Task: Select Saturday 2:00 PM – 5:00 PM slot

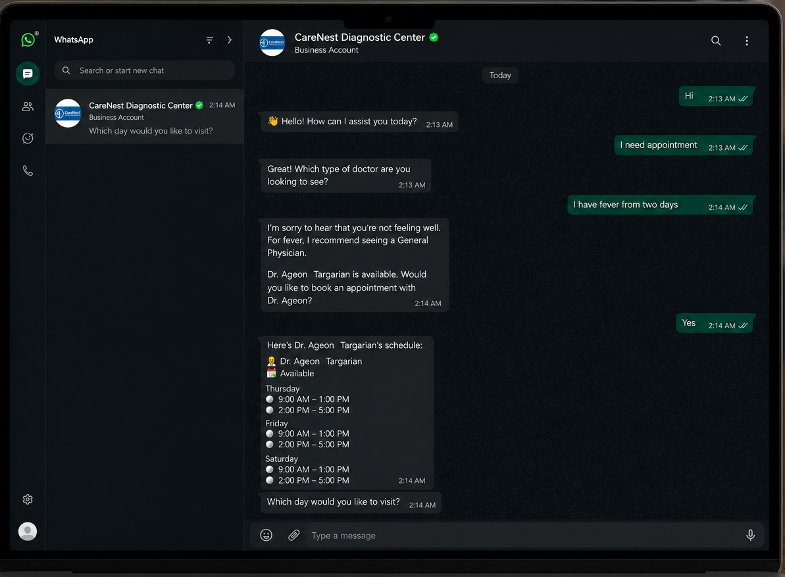Action: (307, 480)
